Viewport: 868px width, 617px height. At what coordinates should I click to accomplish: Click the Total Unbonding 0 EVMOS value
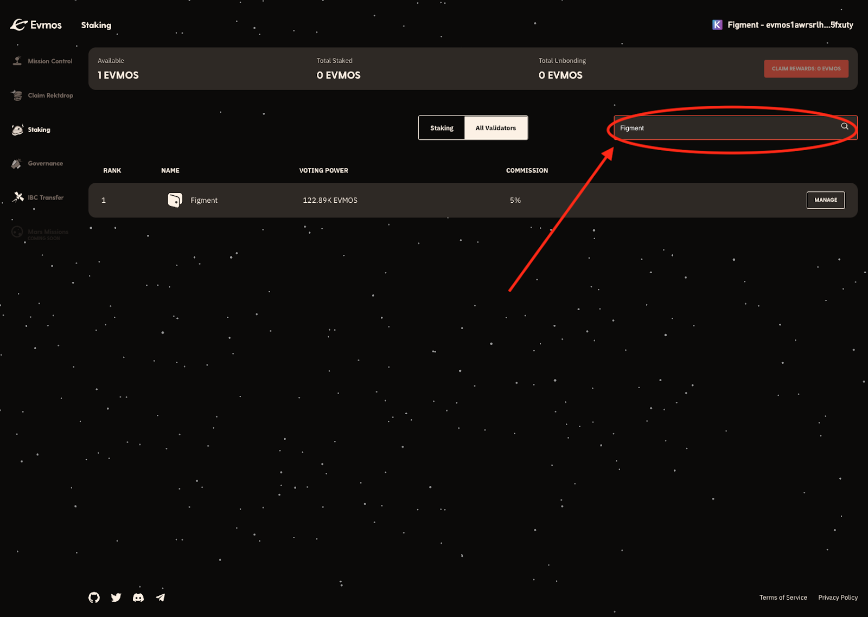[x=560, y=75]
